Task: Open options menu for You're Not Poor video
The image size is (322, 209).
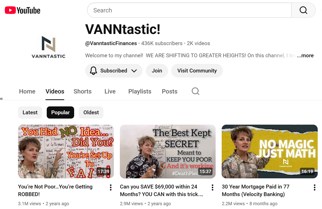Action: click(x=111, y=187)
